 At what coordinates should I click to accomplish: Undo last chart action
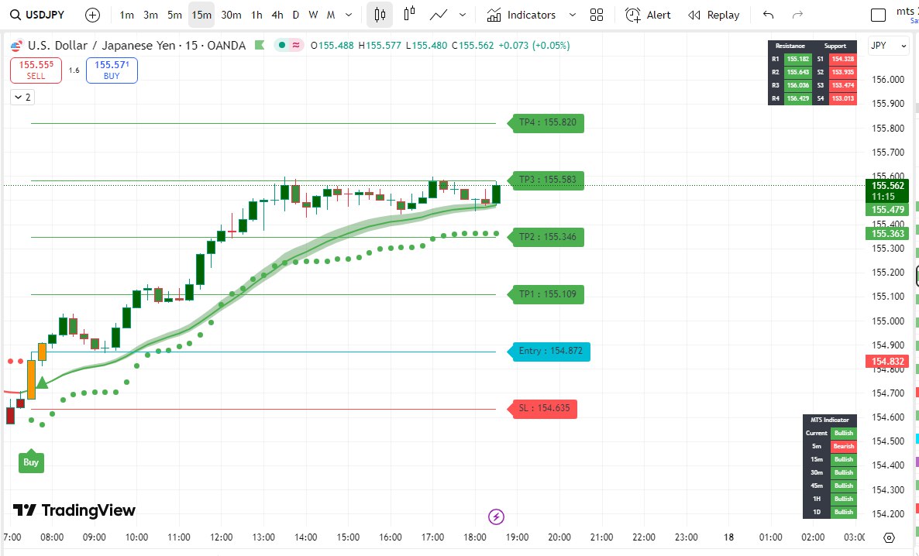769,15
